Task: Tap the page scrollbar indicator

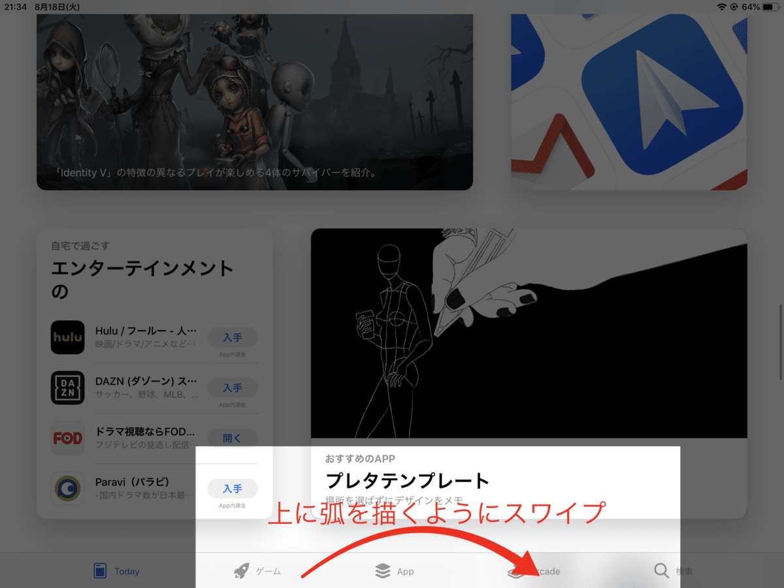Action: coord(781,342)
